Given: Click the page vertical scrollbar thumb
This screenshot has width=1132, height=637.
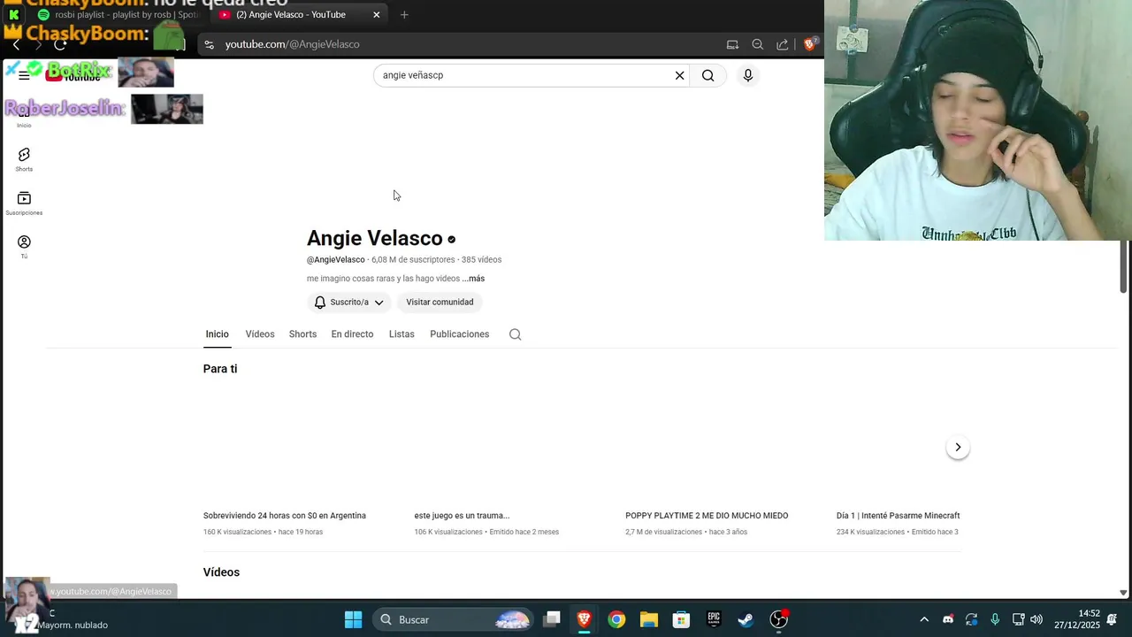Looking at the screenshot, I should [1123, 266].
